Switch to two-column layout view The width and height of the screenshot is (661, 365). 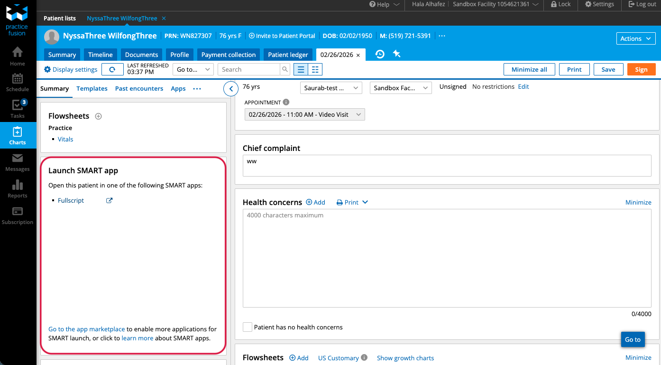click(315, 69)
